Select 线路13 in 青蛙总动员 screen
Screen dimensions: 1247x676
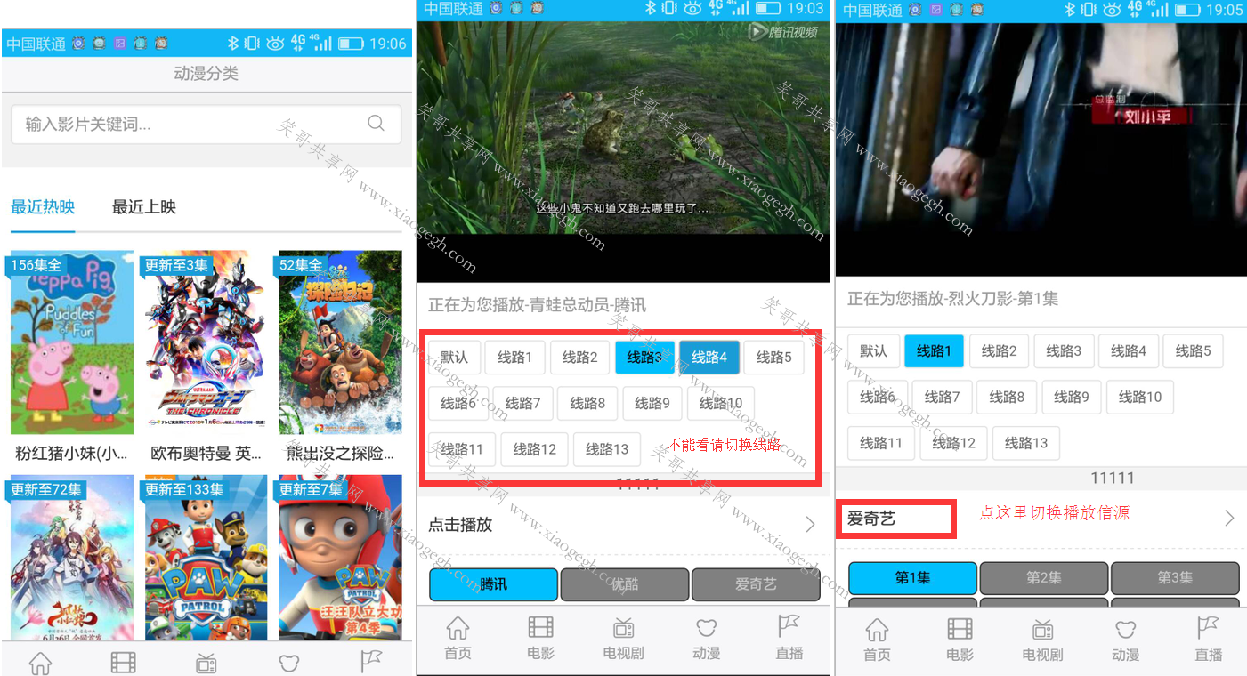pos(607,450)
